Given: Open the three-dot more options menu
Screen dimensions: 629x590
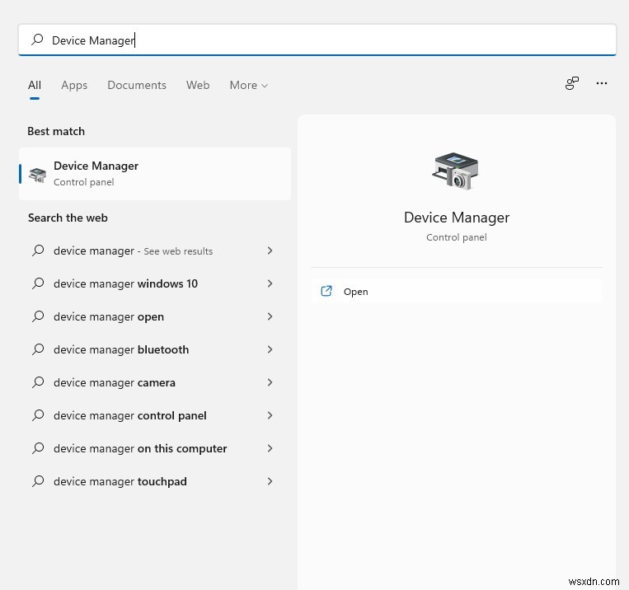Looking at the screenshot, I should (x=601, y=83).
